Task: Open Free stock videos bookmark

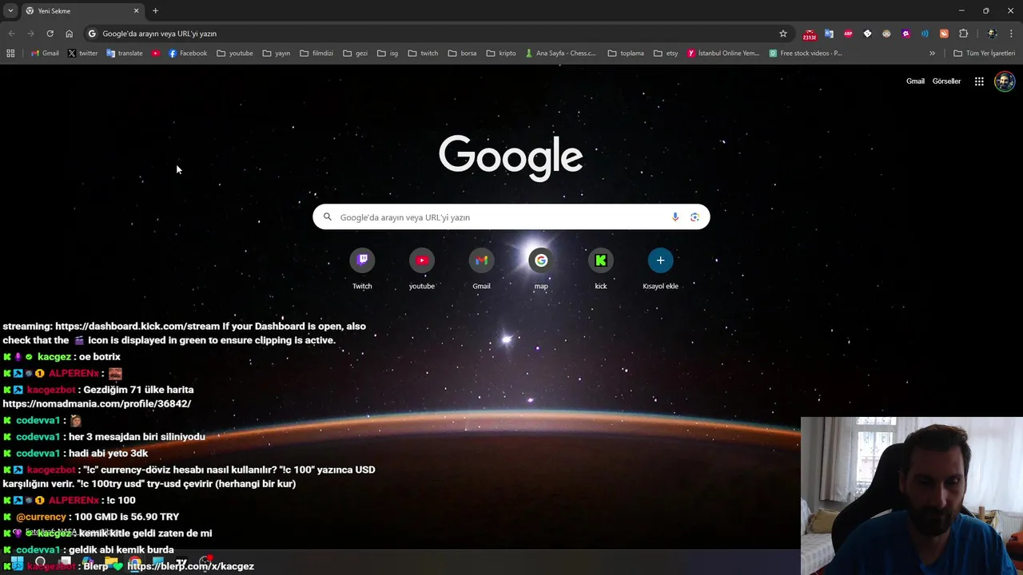Action: (806, 54)
